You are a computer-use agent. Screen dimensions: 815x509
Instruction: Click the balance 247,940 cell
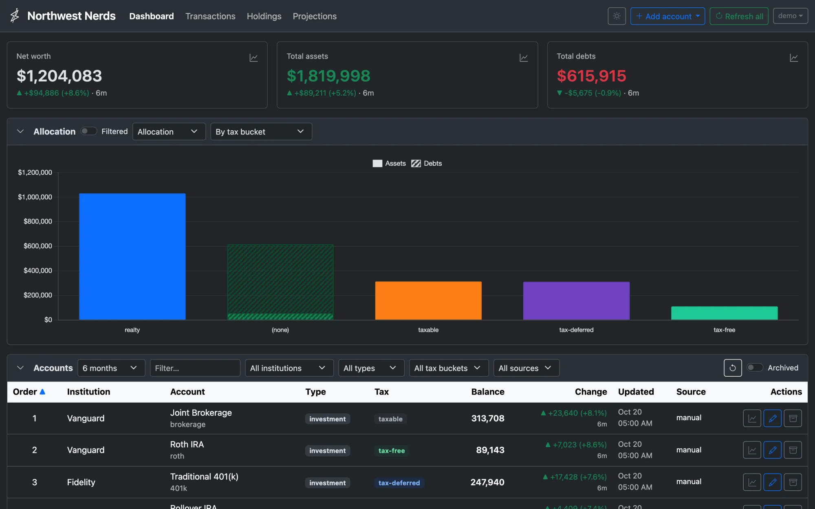(487, 482)
